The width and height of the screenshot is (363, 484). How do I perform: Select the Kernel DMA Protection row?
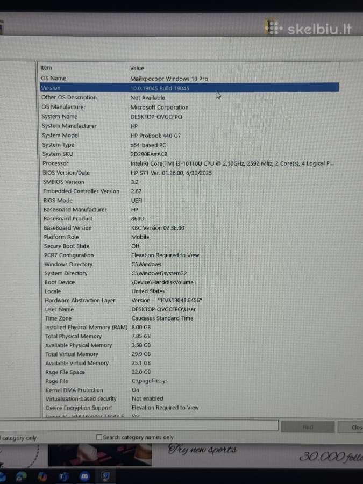pyautogui.click(x=189, y=389)
